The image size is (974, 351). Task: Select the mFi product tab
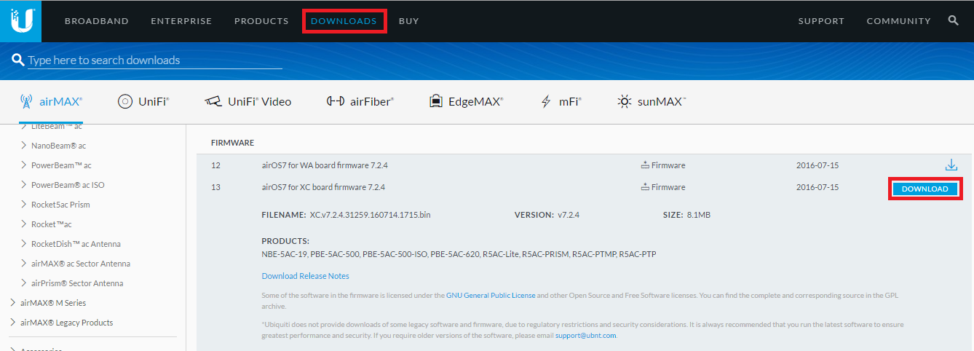pyautogui.click(x=561, y=101)
